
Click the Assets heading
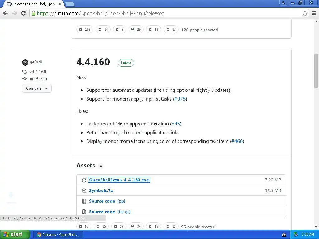tap(86, 166)
